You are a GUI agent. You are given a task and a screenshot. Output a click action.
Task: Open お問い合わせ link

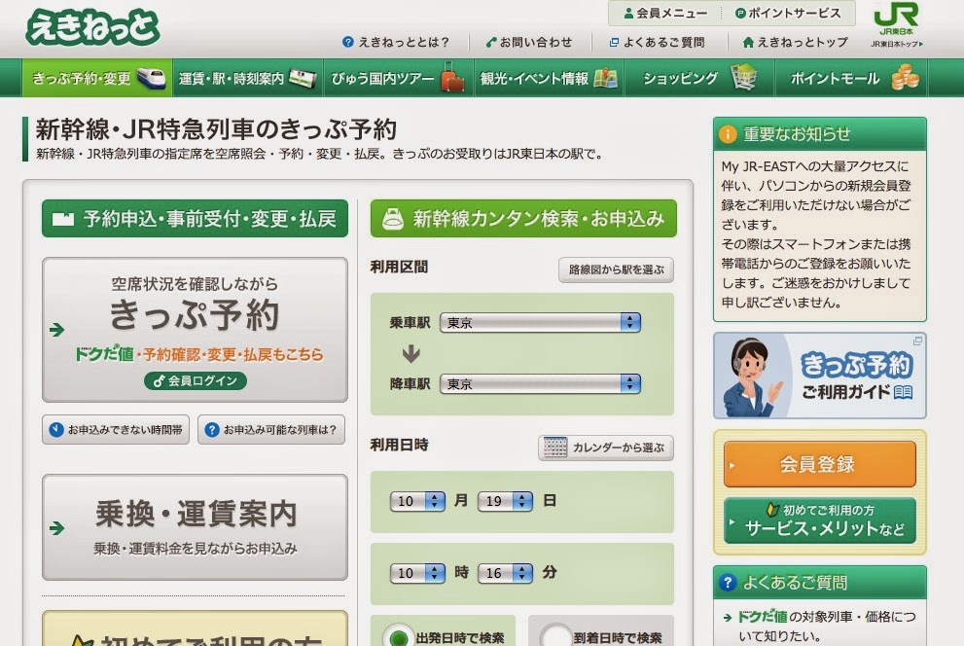click(x=529, y=42)
